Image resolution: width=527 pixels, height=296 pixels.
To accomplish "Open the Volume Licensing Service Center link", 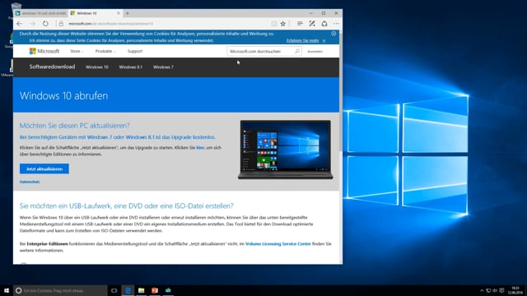I will pos(278,243).
